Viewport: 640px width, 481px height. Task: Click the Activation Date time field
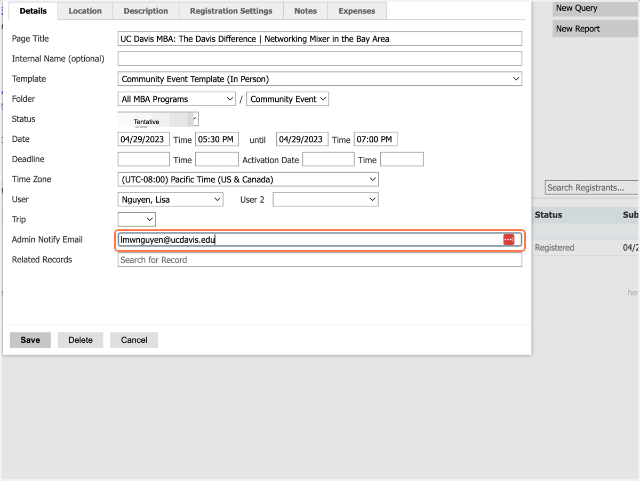(x=402, y=159)
